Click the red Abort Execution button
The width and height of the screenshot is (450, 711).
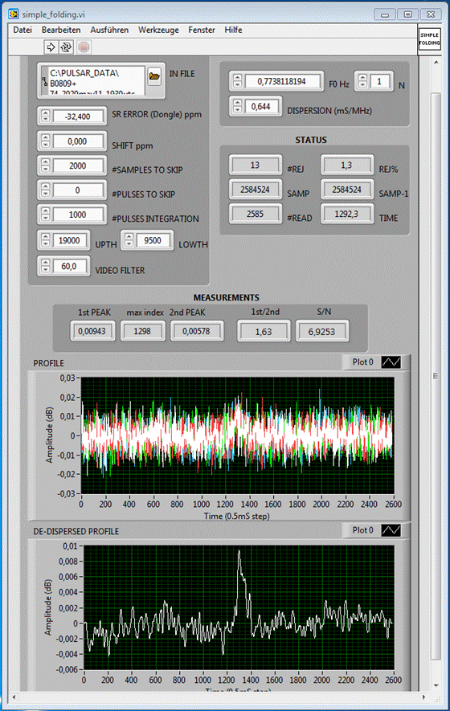[x=84, y=47]
